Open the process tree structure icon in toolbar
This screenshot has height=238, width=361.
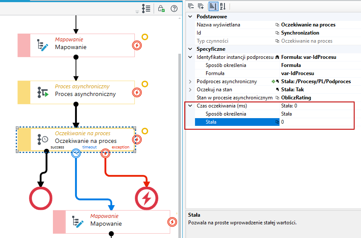(146, 9)
